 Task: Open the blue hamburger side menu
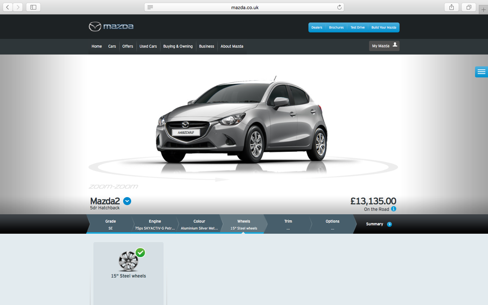[x=482, y=72]
